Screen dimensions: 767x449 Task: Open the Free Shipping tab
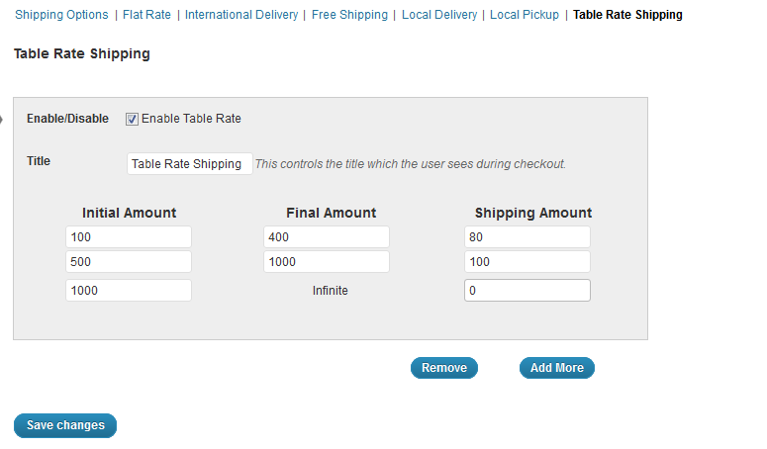(x=349, y=15)
